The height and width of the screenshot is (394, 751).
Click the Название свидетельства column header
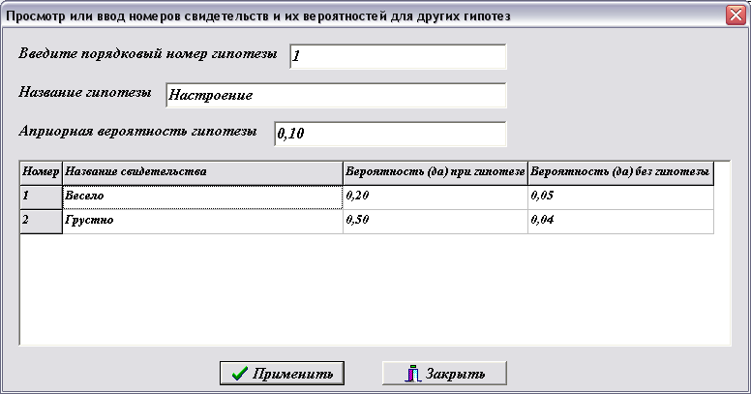click(x=202, y=173)
